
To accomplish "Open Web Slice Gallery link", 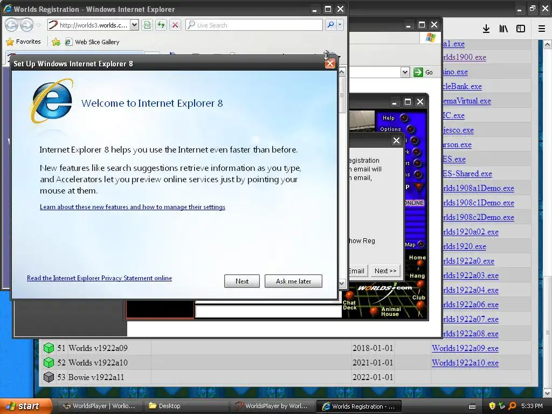I will 92,42.
